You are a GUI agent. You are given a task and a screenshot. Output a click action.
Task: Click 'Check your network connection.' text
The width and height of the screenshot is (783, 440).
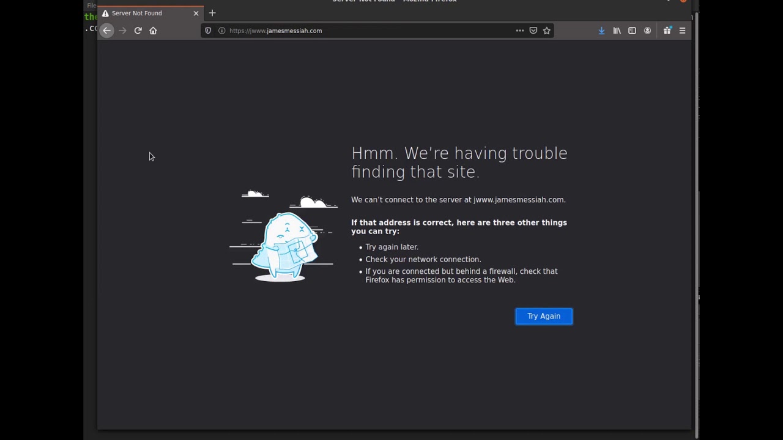pos(423,259)
